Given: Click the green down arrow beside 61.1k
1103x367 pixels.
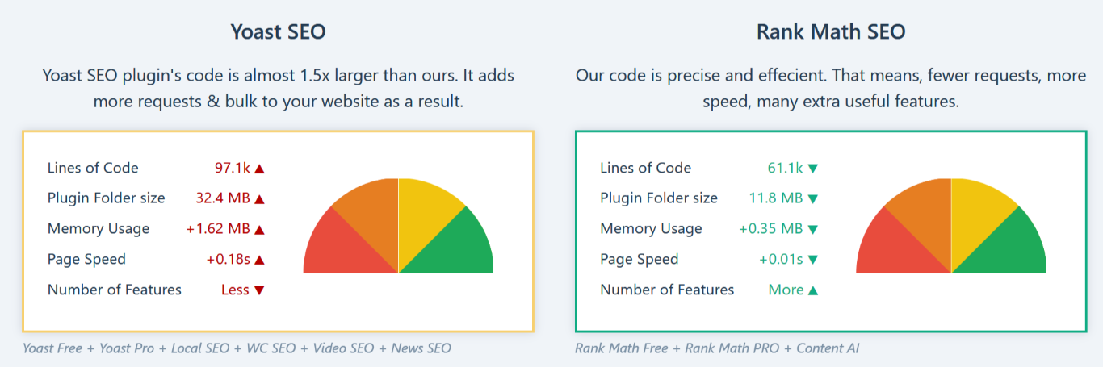Looking at the screenshot, I should pyautogui.click(x=813, y=169).
